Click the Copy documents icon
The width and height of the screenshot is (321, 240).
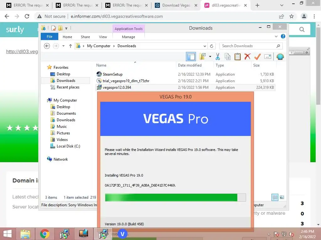tap(228, 57)
